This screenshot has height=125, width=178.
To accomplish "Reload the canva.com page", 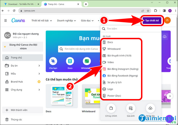I will click(x=14, y=11).
